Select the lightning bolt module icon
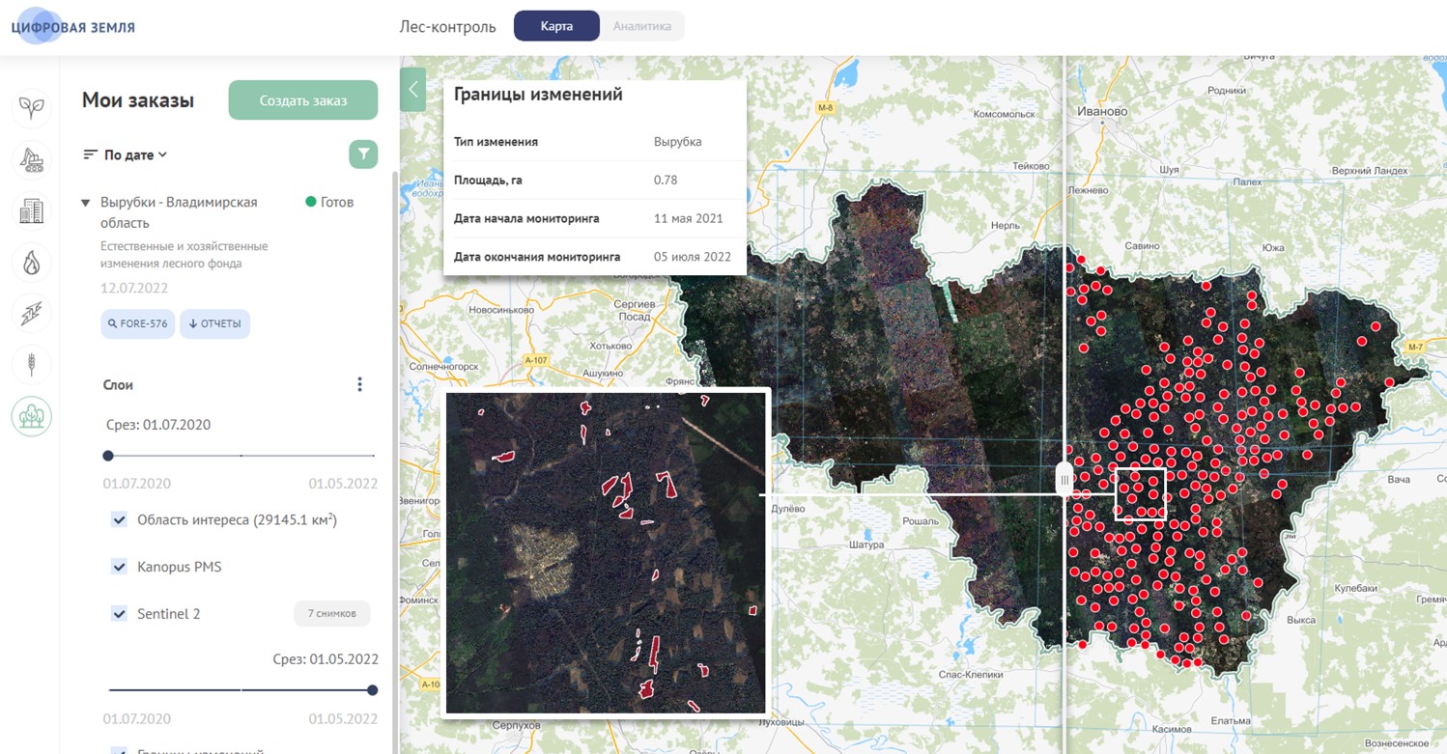This screenshot has height=754, width=1447. 31,314
